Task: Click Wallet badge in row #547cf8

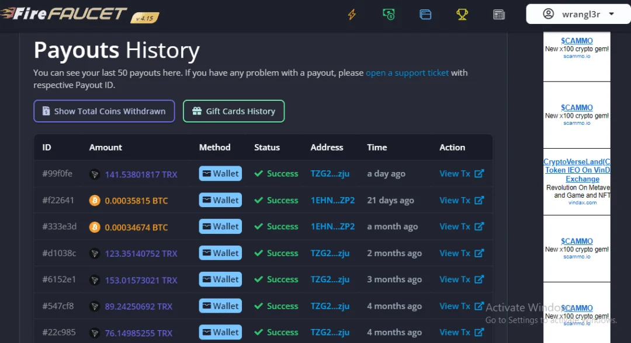Action: click(x=220, y=306)
